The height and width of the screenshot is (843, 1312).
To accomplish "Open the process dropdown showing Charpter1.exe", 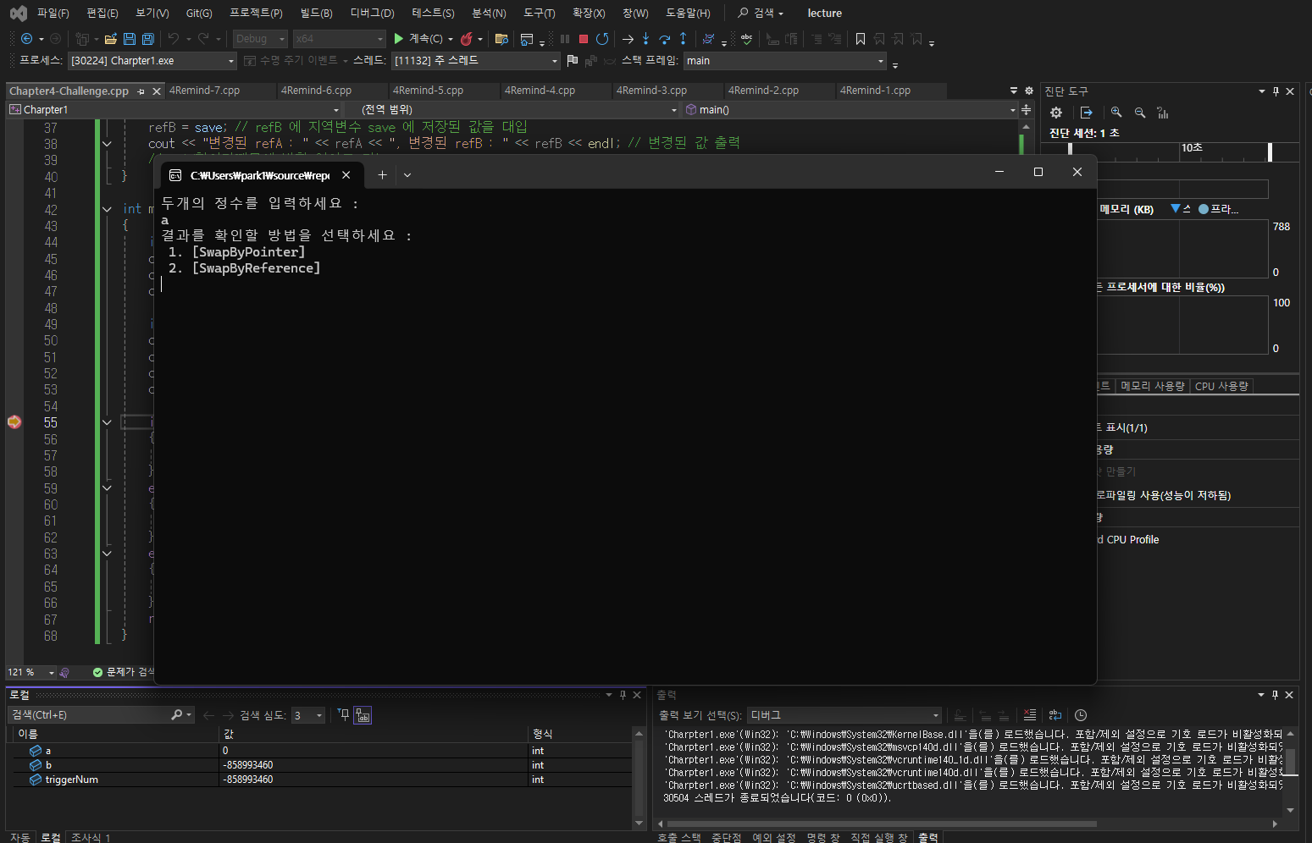I will tap(152, 61).
